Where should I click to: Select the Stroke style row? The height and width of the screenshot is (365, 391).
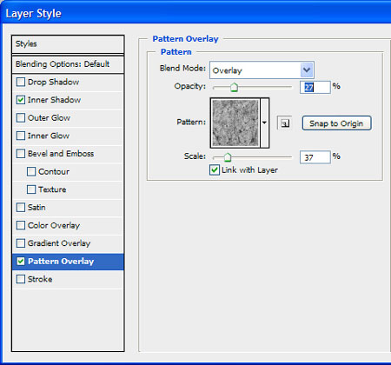coord(68,280)
